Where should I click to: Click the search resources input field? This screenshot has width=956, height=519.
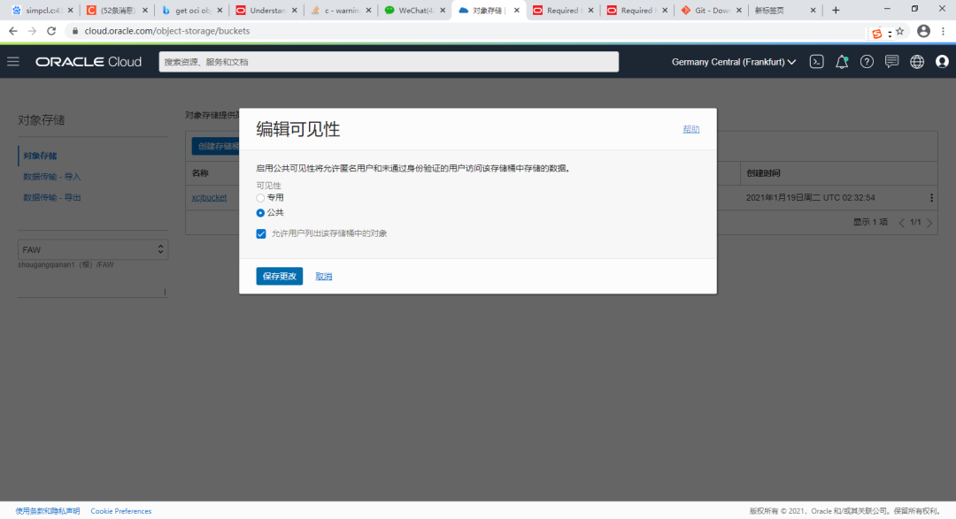coord(389,62)
